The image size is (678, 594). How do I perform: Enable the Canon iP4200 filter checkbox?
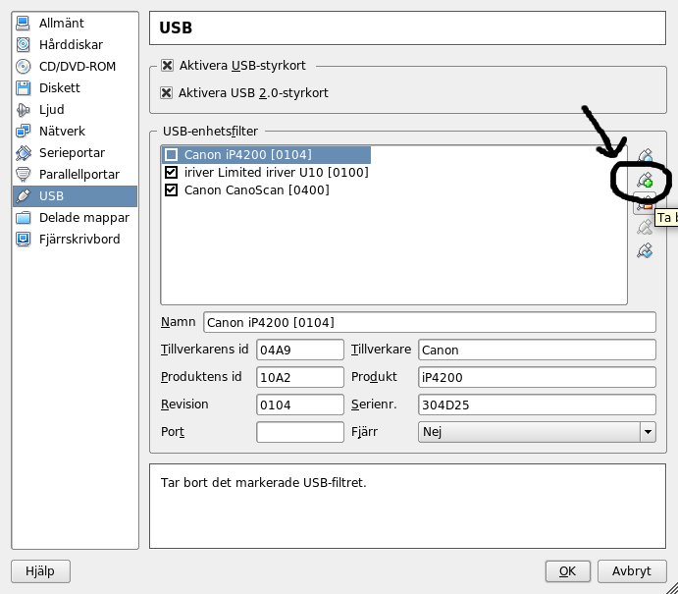click(x=172, y=154)
